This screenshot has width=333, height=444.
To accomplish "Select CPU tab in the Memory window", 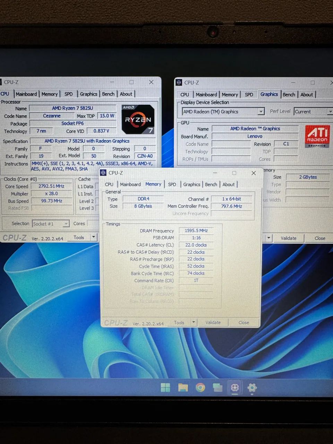I will pos(109,185).
